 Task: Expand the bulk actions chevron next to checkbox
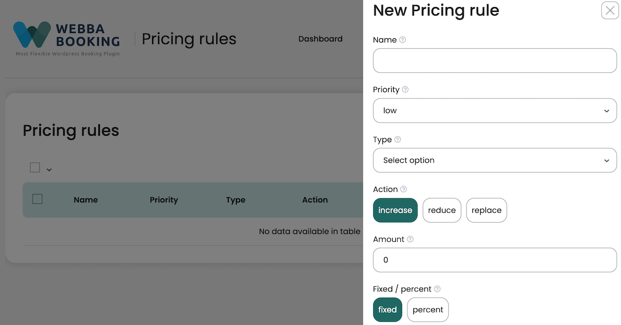(x=49, y=169)
